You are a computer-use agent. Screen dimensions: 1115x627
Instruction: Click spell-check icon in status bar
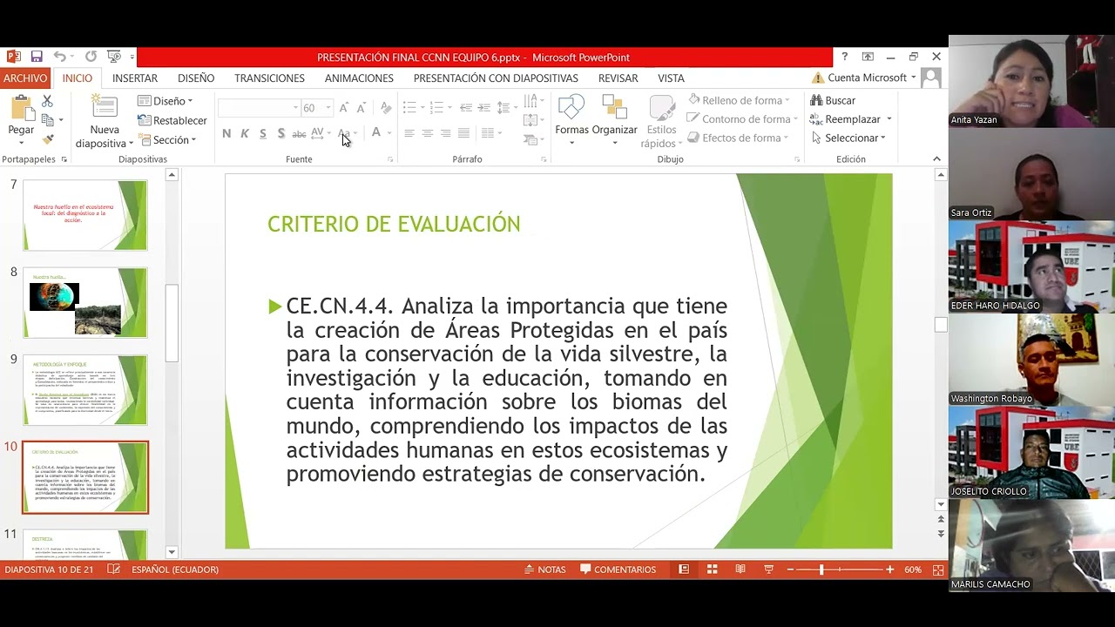pos(114,570)
